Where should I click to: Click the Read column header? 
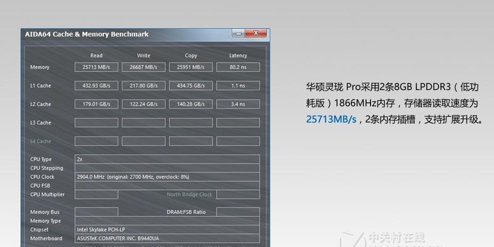[x=96, y=56]
